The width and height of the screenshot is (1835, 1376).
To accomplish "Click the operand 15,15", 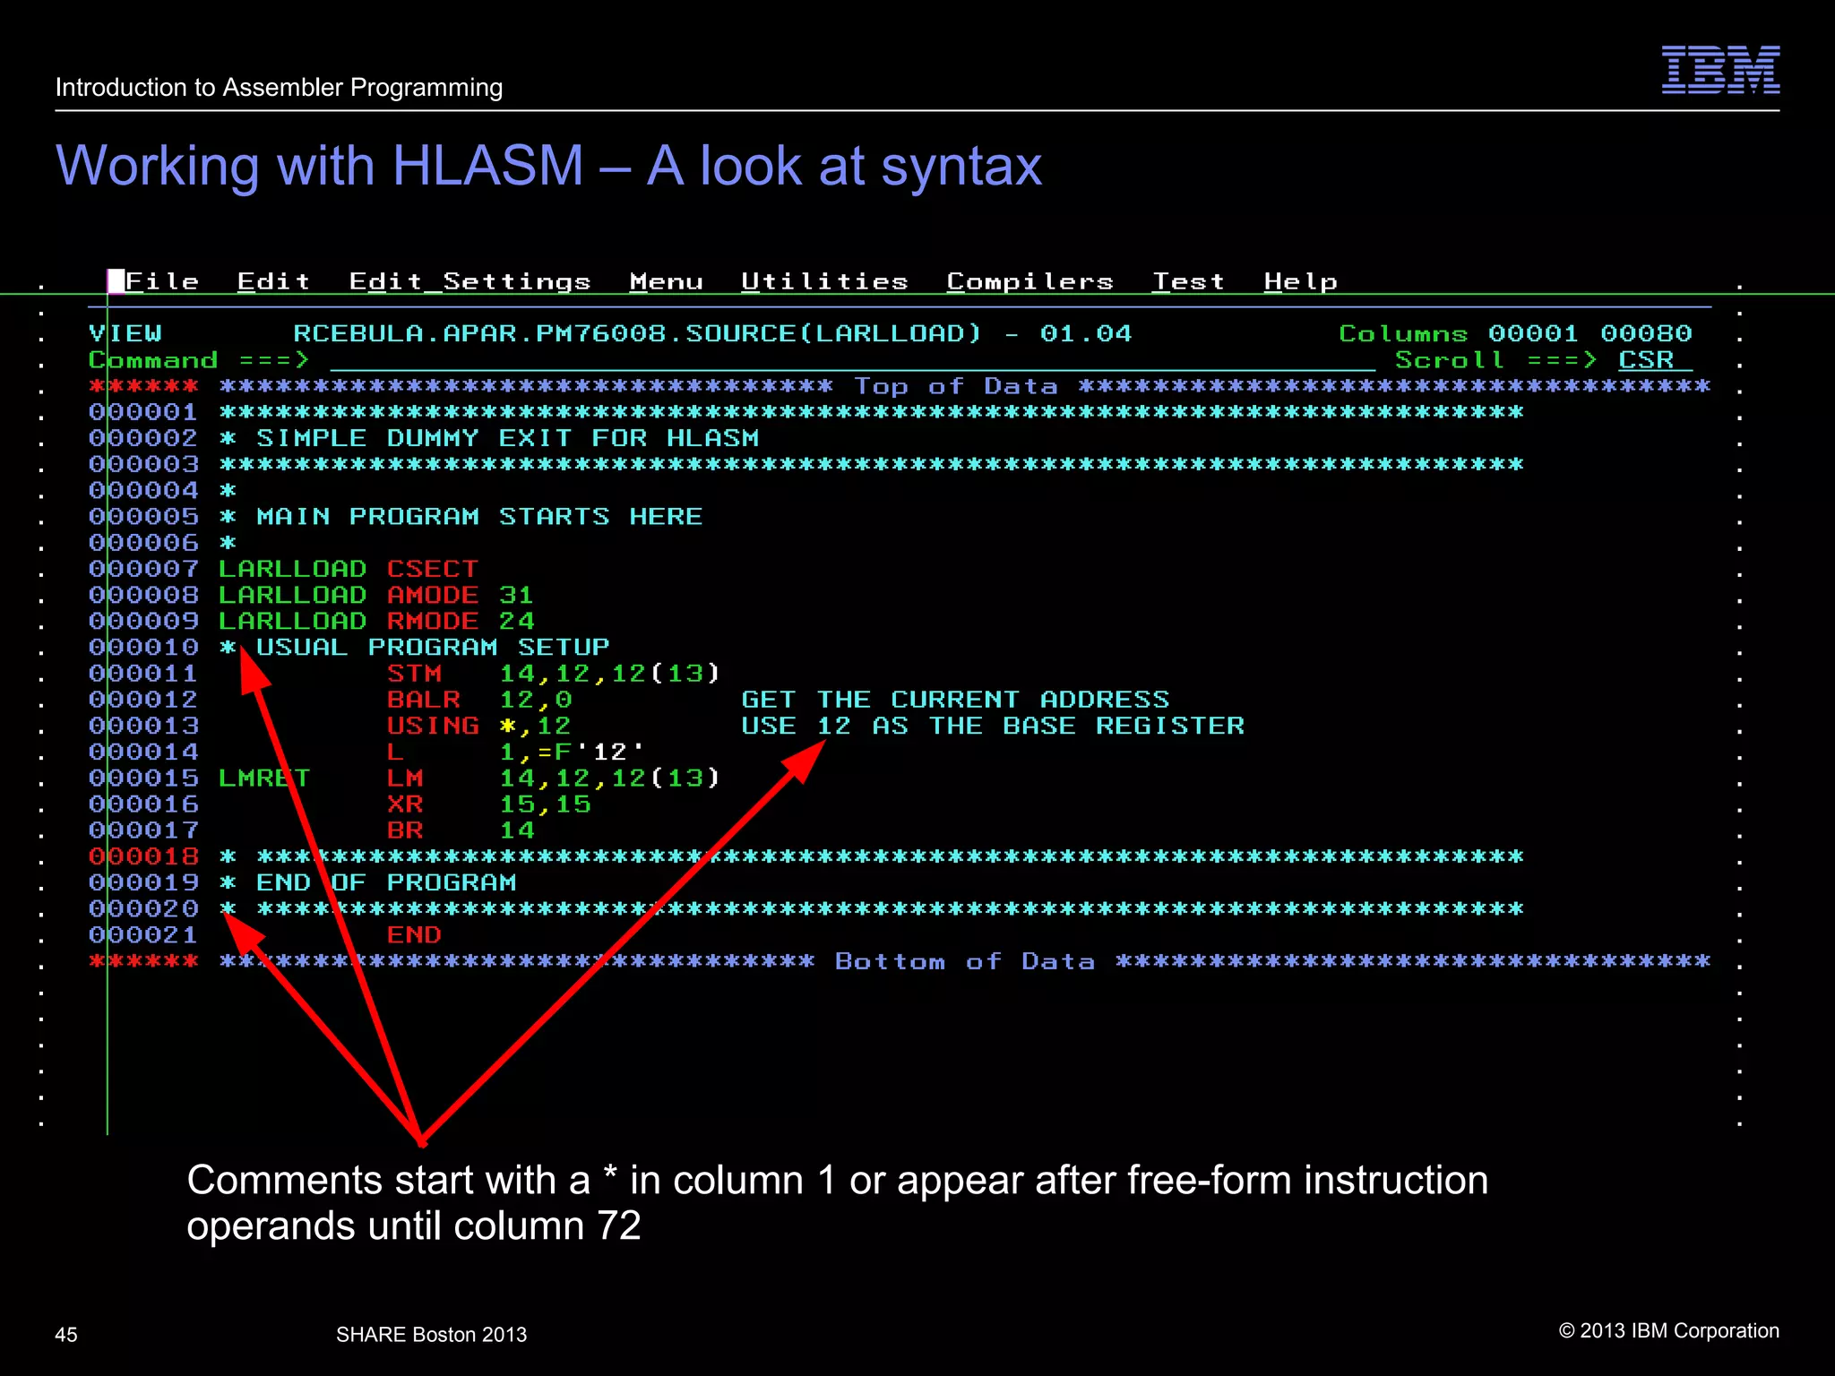I will pos(545,804).
